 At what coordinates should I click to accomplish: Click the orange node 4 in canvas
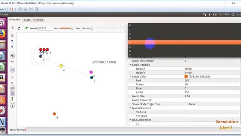coord(54,114)
